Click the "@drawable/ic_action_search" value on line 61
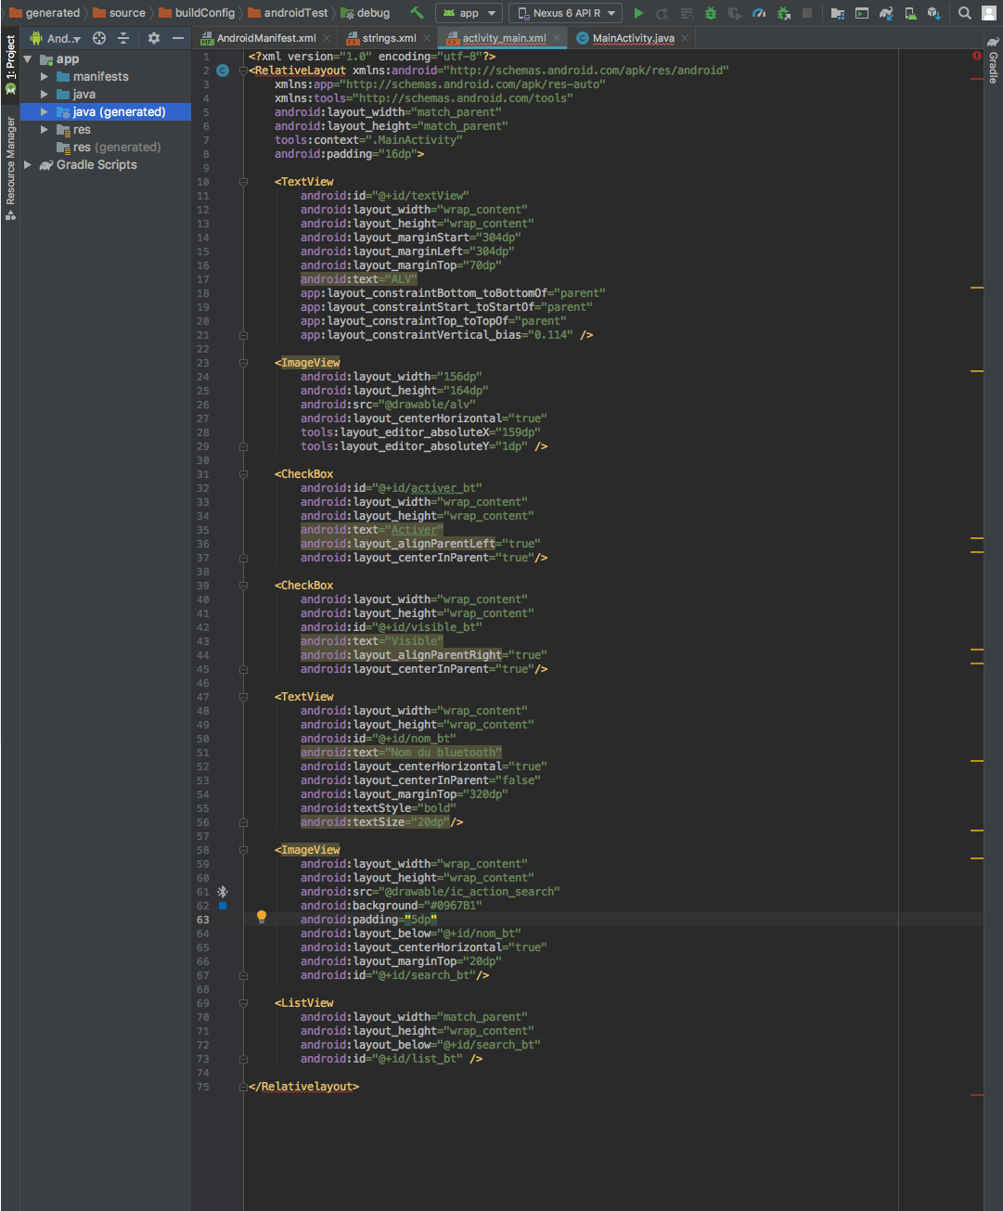Viewport: 1003px width, 1211px height. tap(469, 892)
